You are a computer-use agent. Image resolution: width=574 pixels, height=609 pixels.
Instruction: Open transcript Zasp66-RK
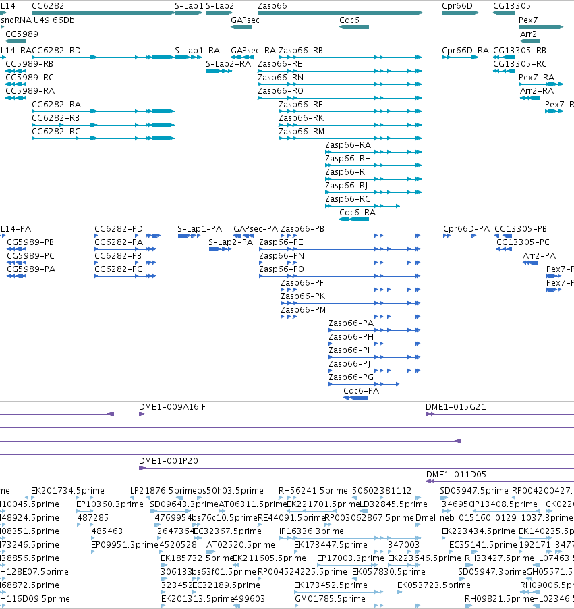[302, 117]
